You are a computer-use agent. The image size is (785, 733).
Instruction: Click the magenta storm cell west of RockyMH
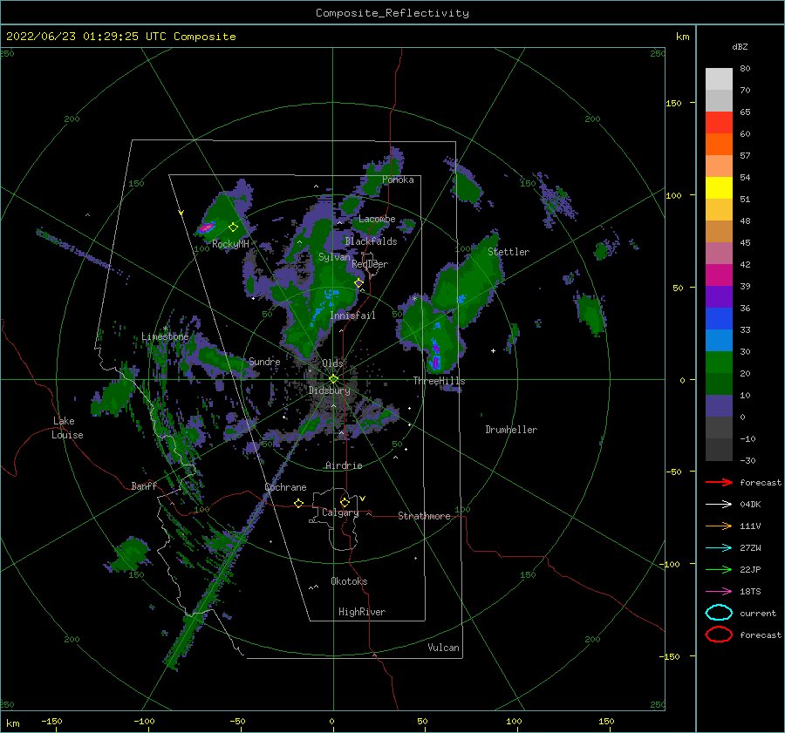coord(206,228)
